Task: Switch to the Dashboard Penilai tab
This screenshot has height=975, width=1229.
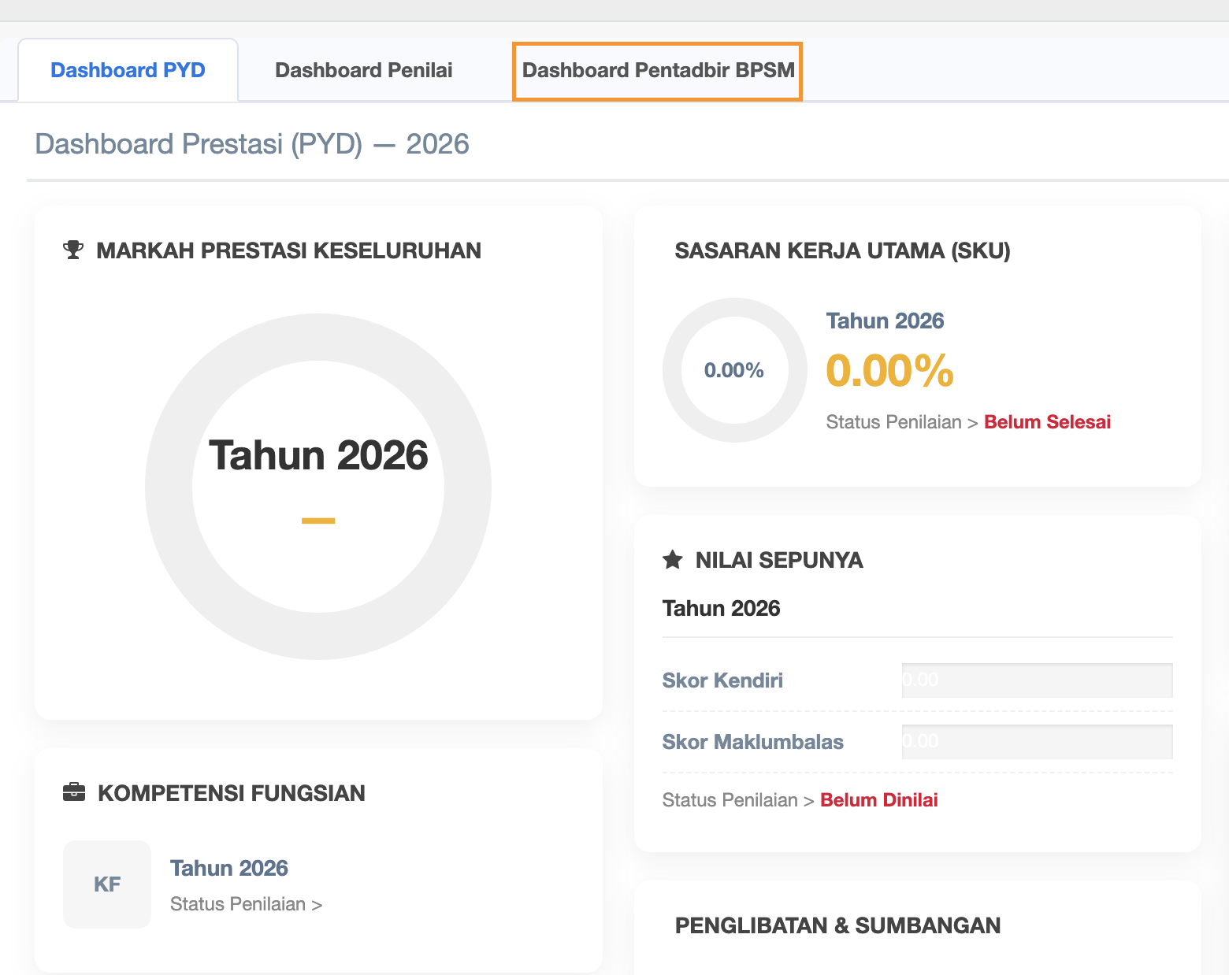Action: (362, 69)
